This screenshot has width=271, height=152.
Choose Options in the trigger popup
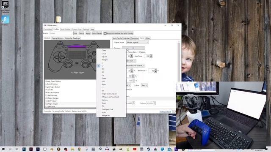point(111,100)
